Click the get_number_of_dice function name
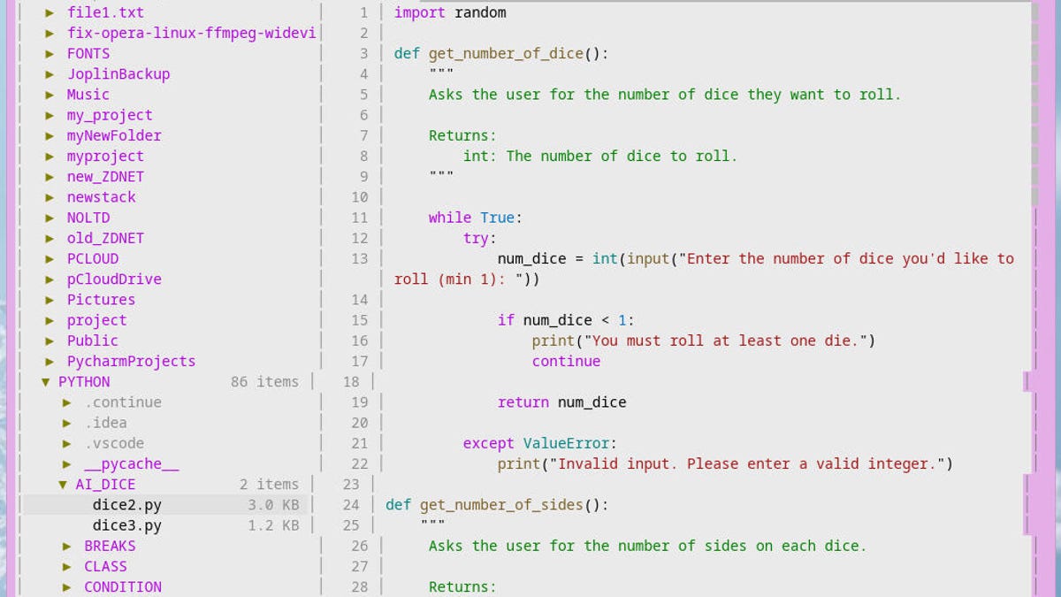The height and width of the screenshot is (597, 1061). click(x=506, y=53)
